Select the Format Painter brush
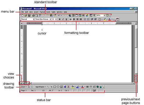This screenshot has width=144, height=105. [55, 15]
